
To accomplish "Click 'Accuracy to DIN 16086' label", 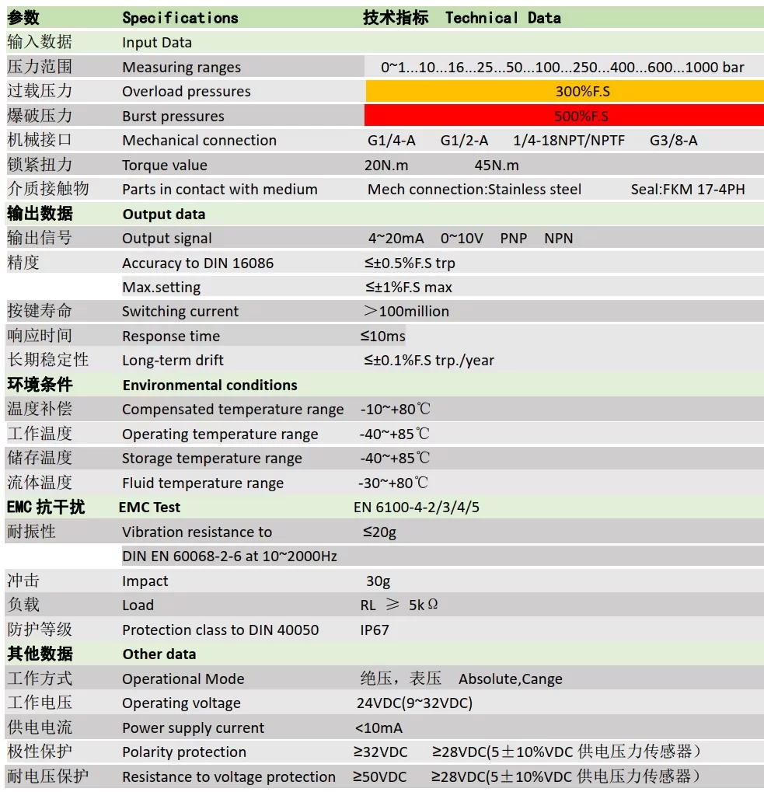I will pyautogui.click(x=197, y=263).
